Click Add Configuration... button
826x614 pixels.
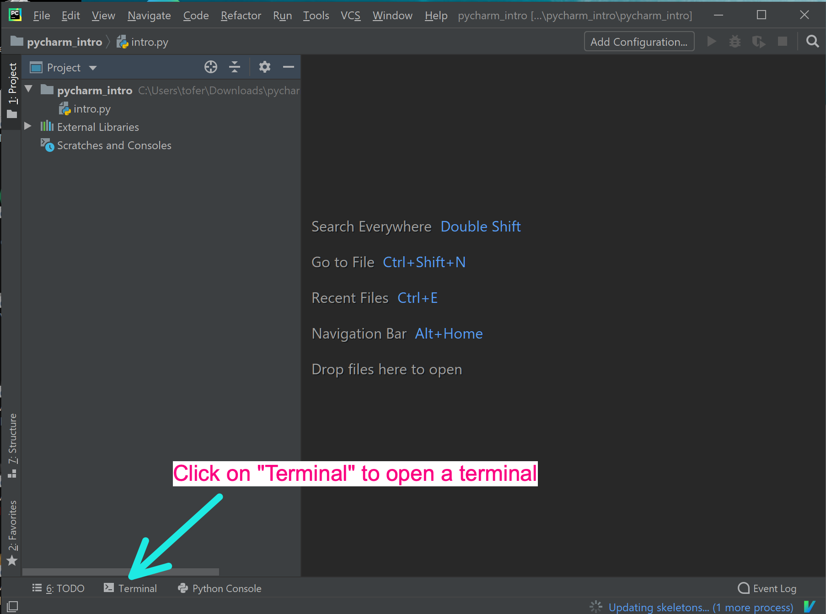[638, 42]
